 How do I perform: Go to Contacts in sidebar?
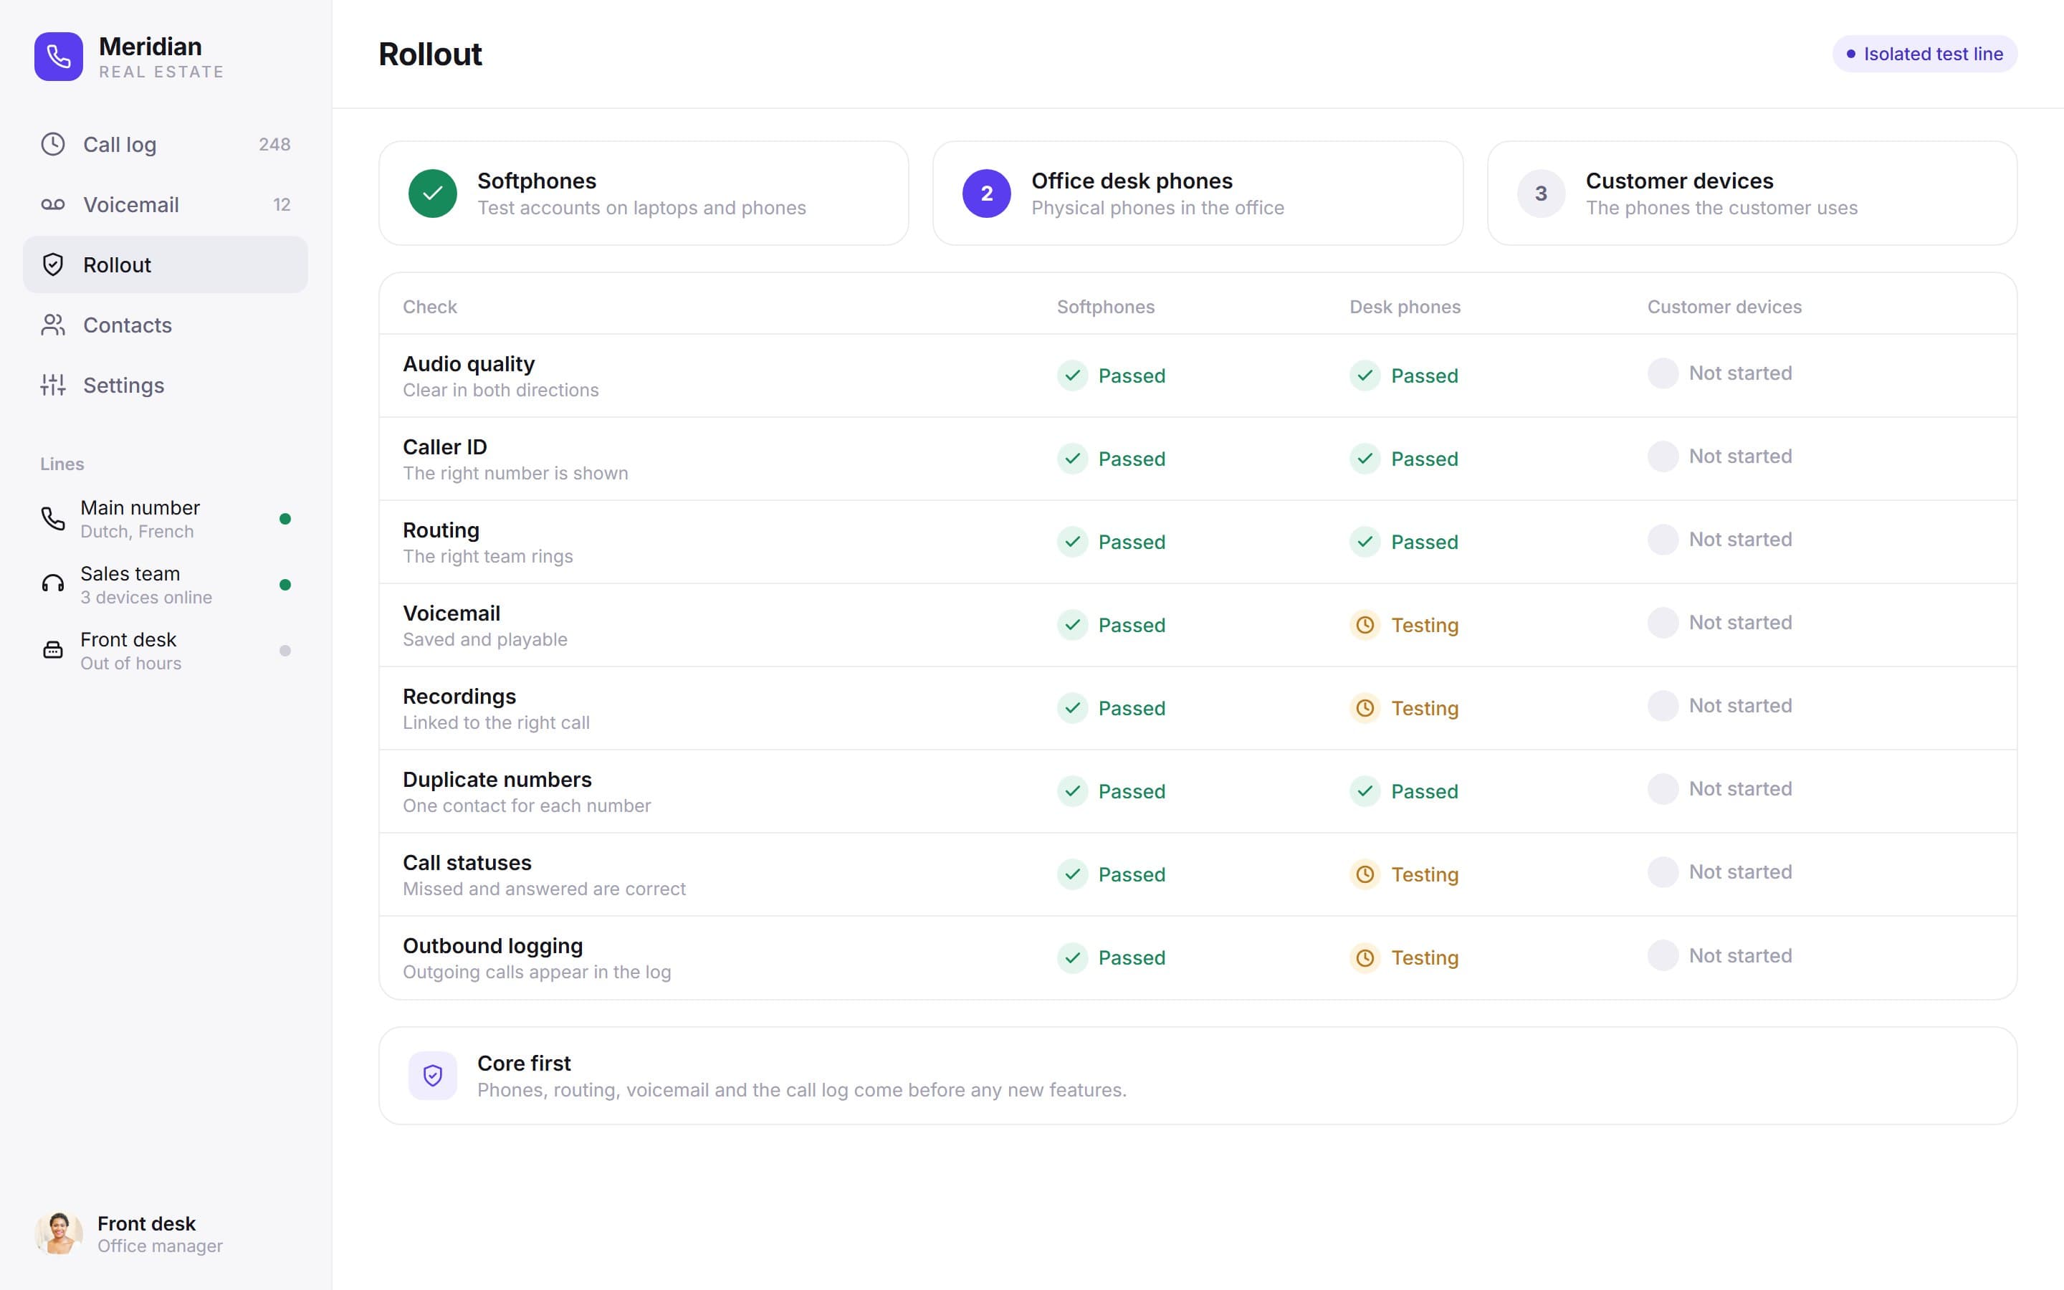pyautogui.click(x=166, y=325)
